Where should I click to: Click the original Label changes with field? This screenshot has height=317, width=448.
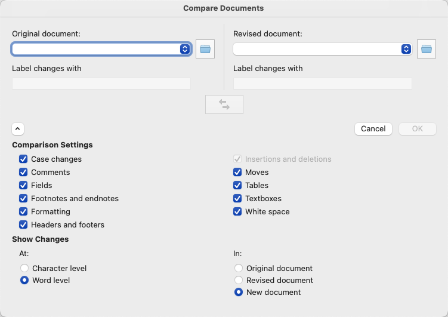click(x=101, y=84)
